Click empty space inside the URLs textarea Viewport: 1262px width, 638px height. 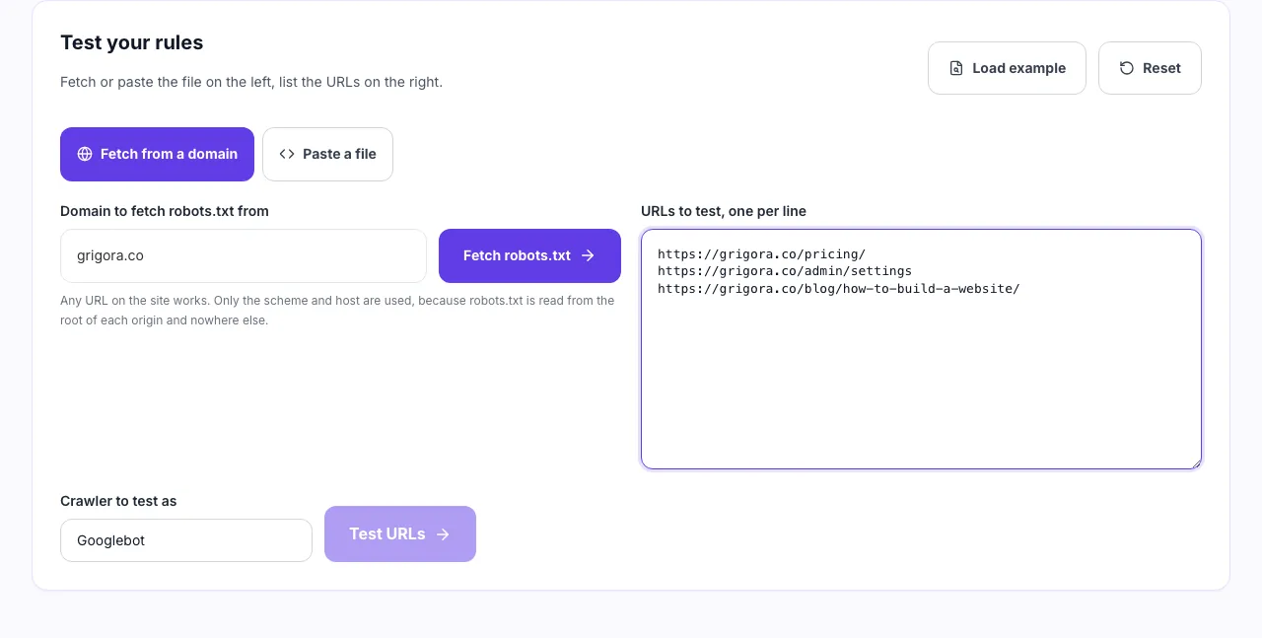pyautogui.click(x=921, y=385)
